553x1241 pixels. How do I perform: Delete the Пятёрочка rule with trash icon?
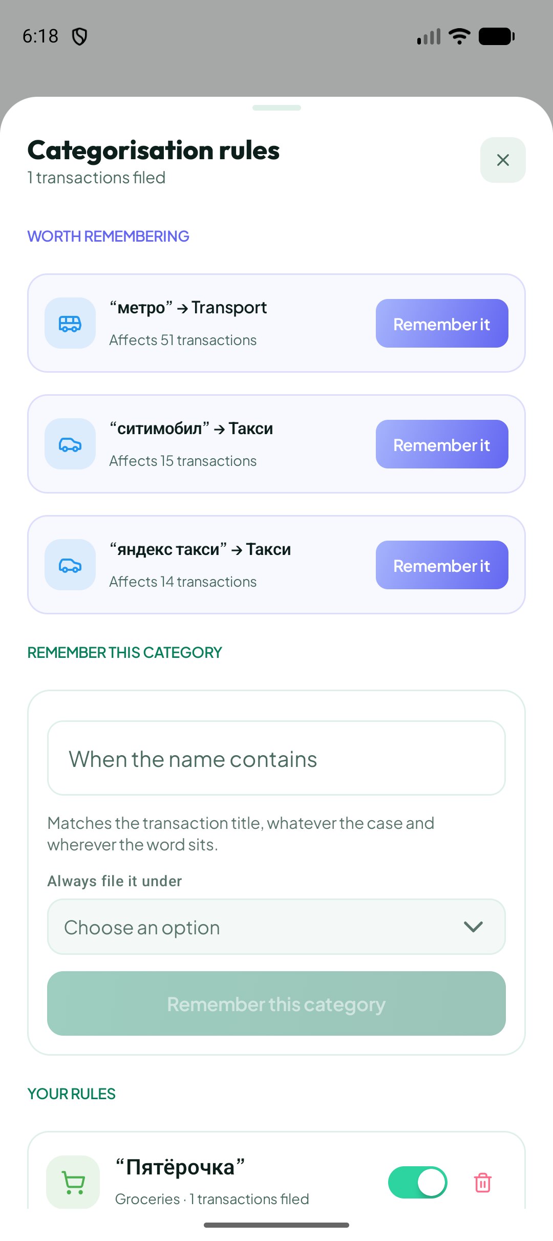(x=483, y=1183)
